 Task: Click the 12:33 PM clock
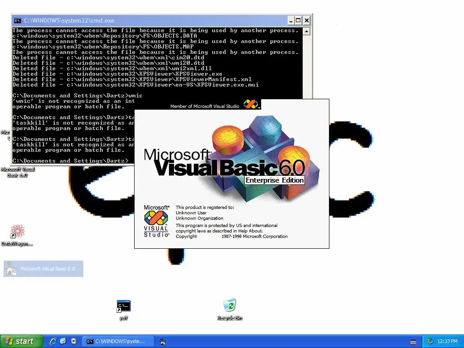coord(447,341)
